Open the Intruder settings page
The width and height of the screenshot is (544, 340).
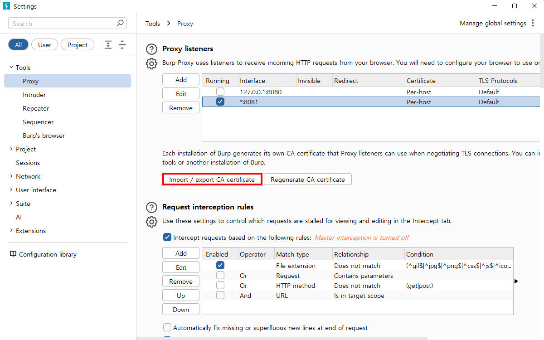click(34, 95)
